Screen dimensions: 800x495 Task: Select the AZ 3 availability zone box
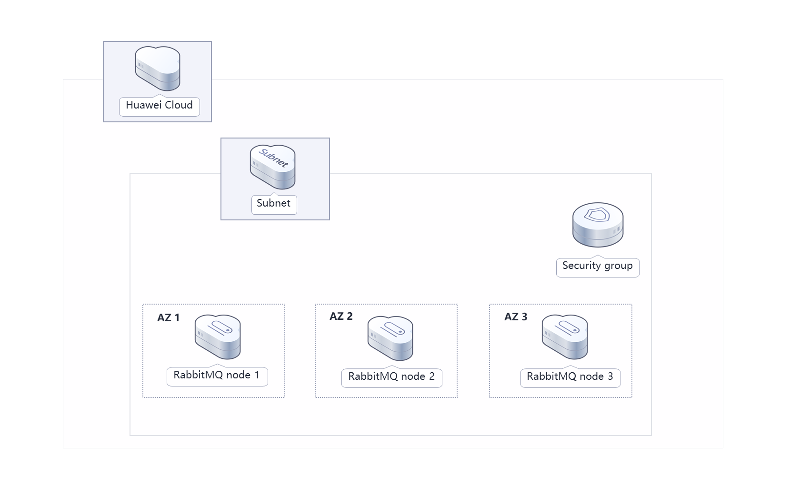click(560, 350)
